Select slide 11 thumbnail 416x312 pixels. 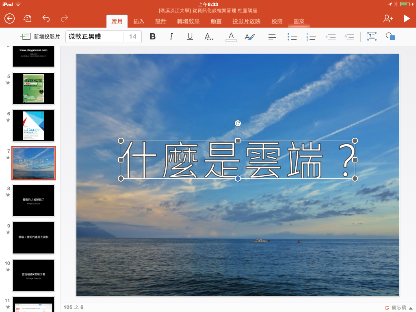(x=33, y=304)
